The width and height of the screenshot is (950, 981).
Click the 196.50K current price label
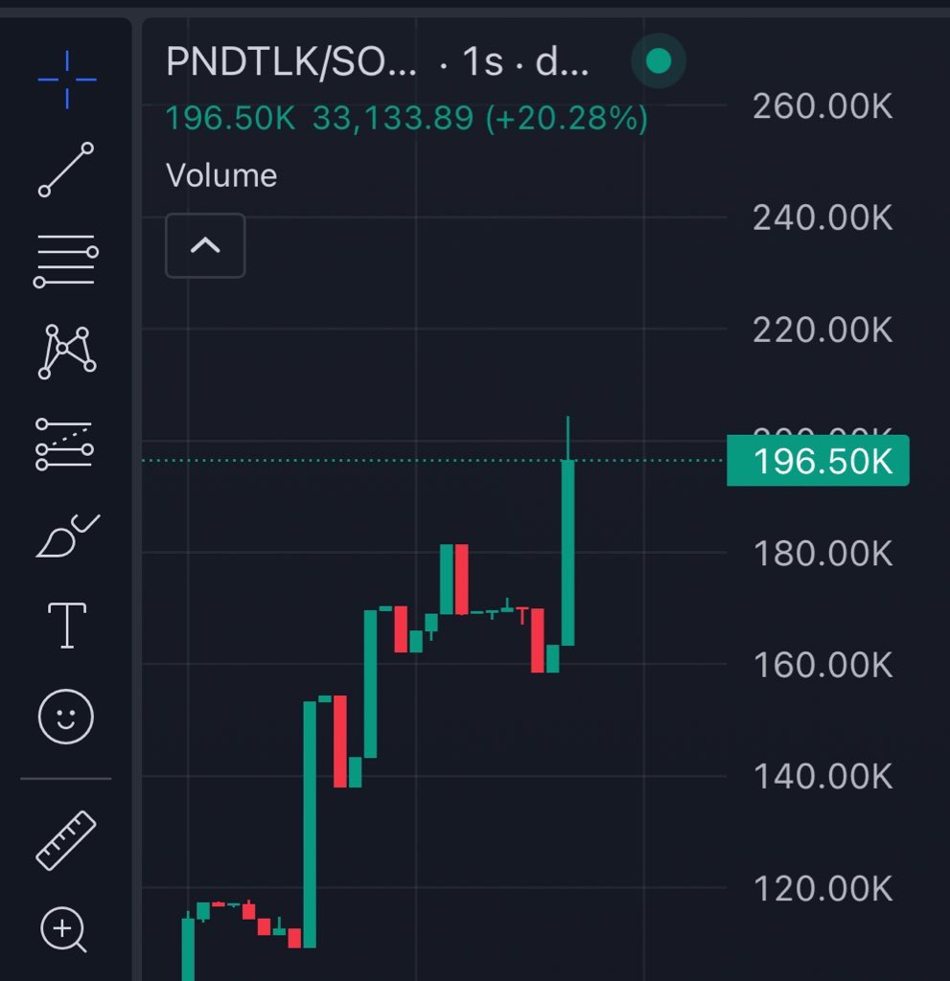tap(818, 461)
